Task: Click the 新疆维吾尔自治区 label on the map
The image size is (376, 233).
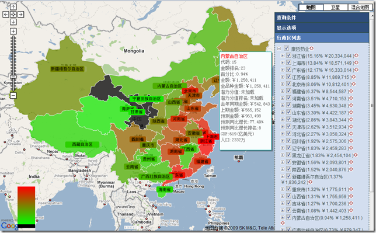Action: point(67,69)
